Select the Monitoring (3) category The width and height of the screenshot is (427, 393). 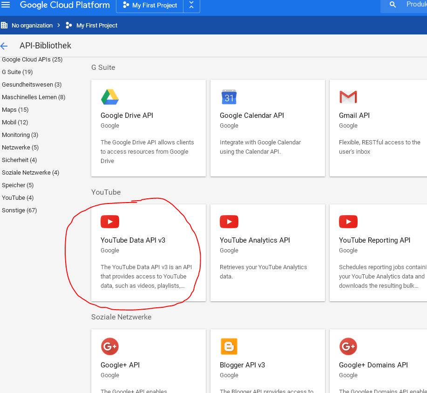click(20, 135)
